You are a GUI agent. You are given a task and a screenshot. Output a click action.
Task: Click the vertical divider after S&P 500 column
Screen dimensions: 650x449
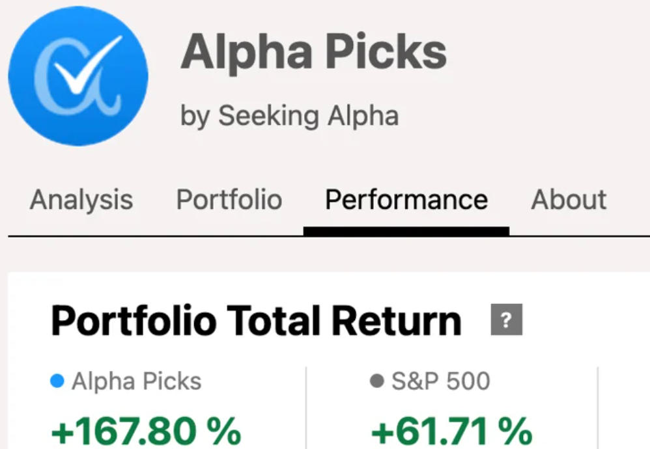click(x=598, y=407)
